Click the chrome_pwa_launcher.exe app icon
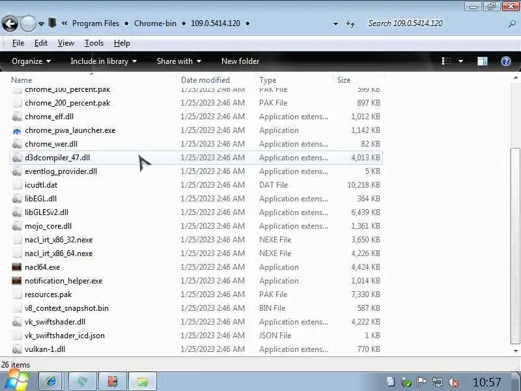The height and width of the screenshot is (391, 521). coord(17,131)
